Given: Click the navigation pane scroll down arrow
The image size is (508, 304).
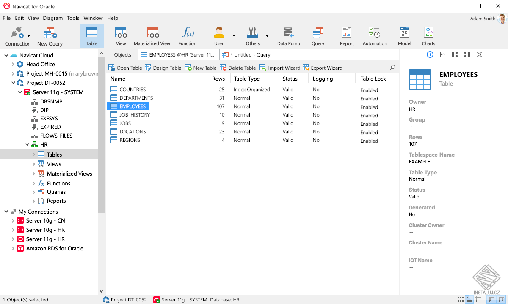Looking at the screenshot, I should (101, 291).
